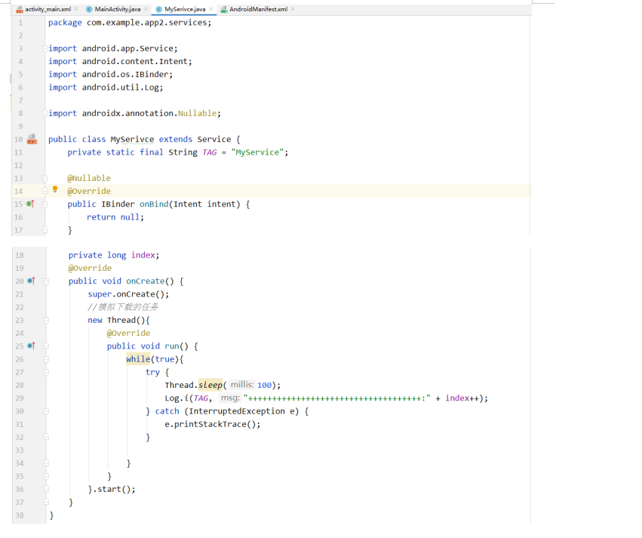Collapse the fold marker beside @Nullable

45,178
